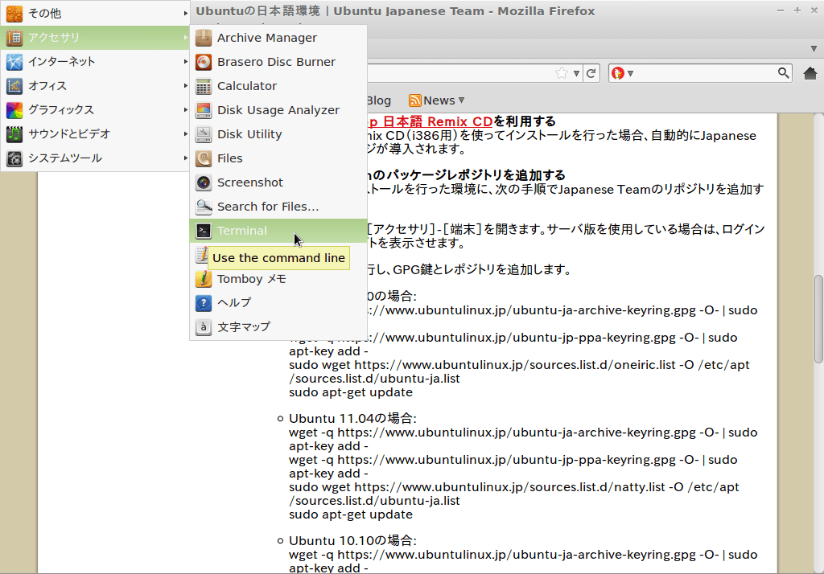This screenshot has height=574, width=824.
Task: Open the News bookmark folder
Action: click(x=439, y=100)
